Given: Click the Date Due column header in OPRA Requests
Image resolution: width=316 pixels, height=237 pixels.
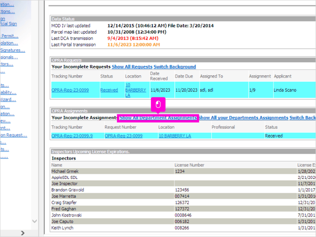Looking at the screenshot, I should (184, 76).
